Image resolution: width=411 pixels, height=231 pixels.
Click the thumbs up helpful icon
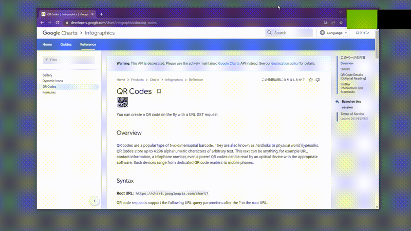311,80
